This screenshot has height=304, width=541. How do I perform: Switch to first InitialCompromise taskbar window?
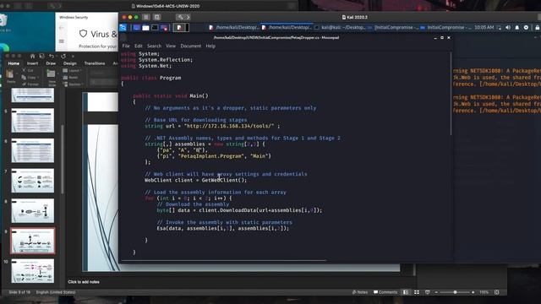[x=393, y=28]
